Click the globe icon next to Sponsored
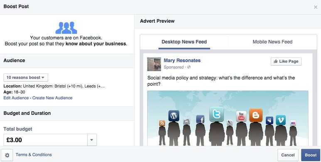 pyautogui.click(x=189, y=67)
